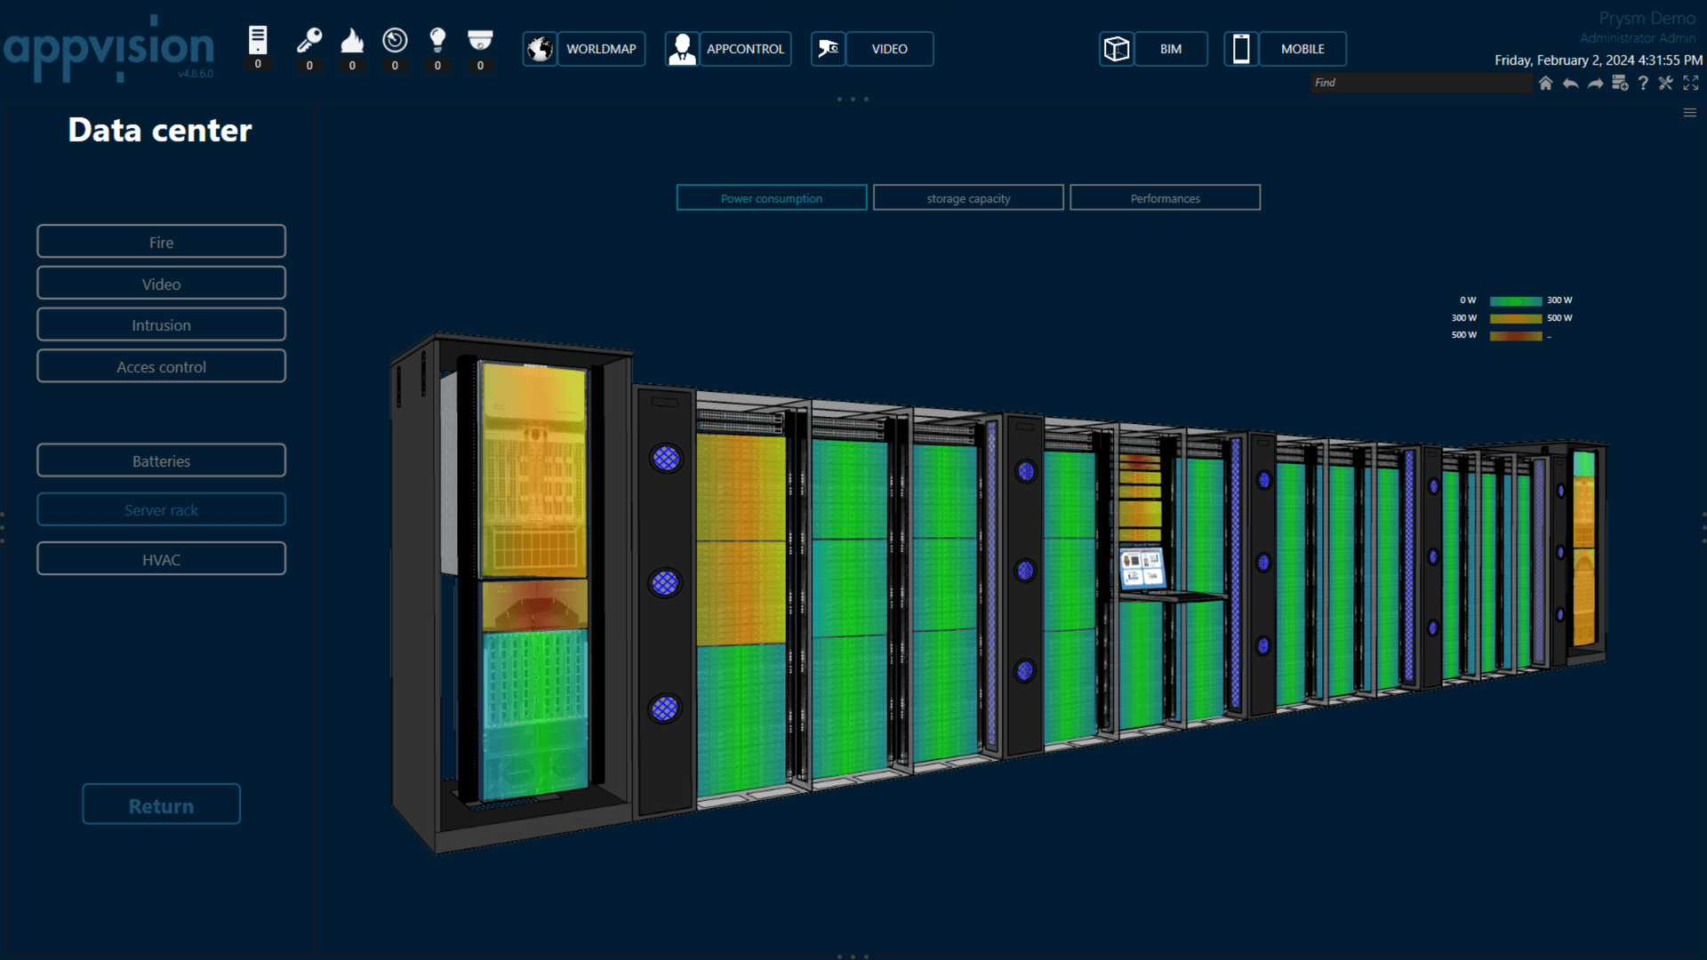Open the tools settings wrench icon

(x=1666, y=83)
